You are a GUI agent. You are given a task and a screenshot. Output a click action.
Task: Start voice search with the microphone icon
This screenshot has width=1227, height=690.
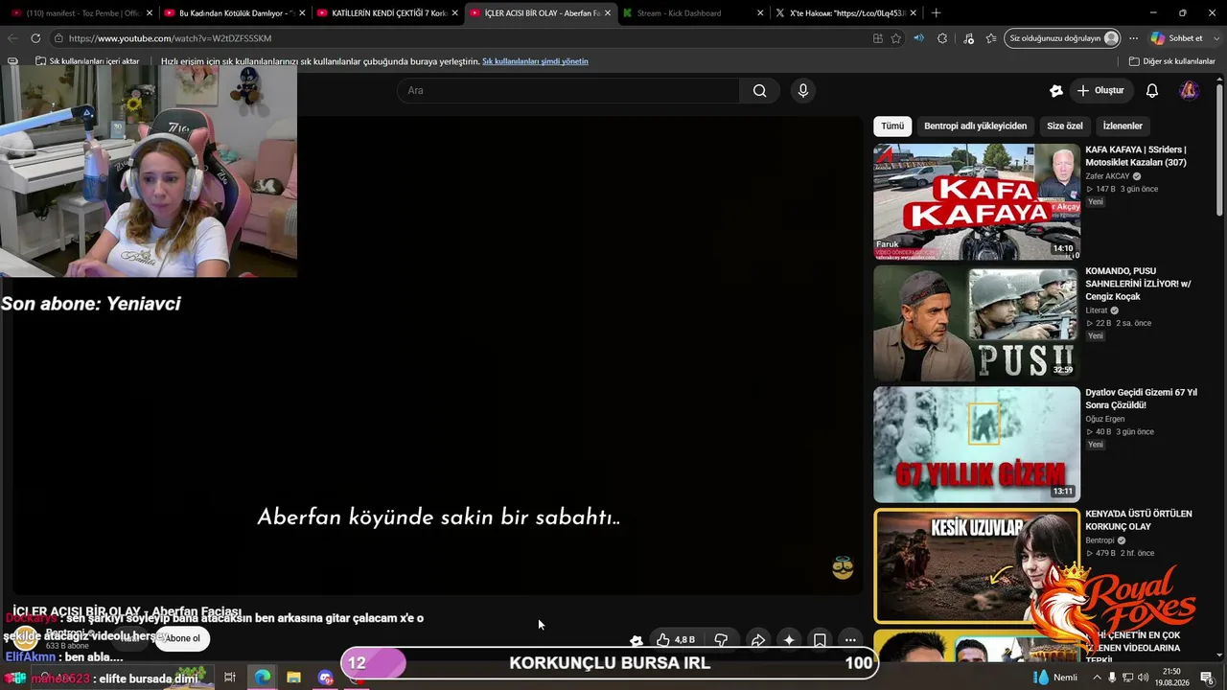click(x=803, y=91)
